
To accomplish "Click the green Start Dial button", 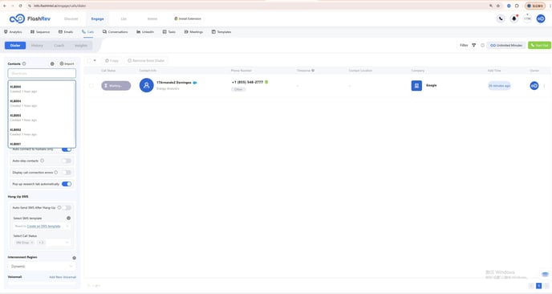I will (539, 46).
